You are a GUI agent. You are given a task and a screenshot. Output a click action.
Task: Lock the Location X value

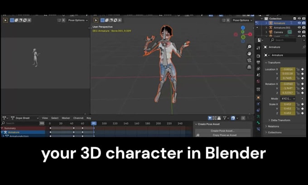point(298,69)
